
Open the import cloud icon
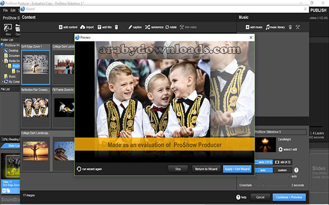(x=83, y=27)
